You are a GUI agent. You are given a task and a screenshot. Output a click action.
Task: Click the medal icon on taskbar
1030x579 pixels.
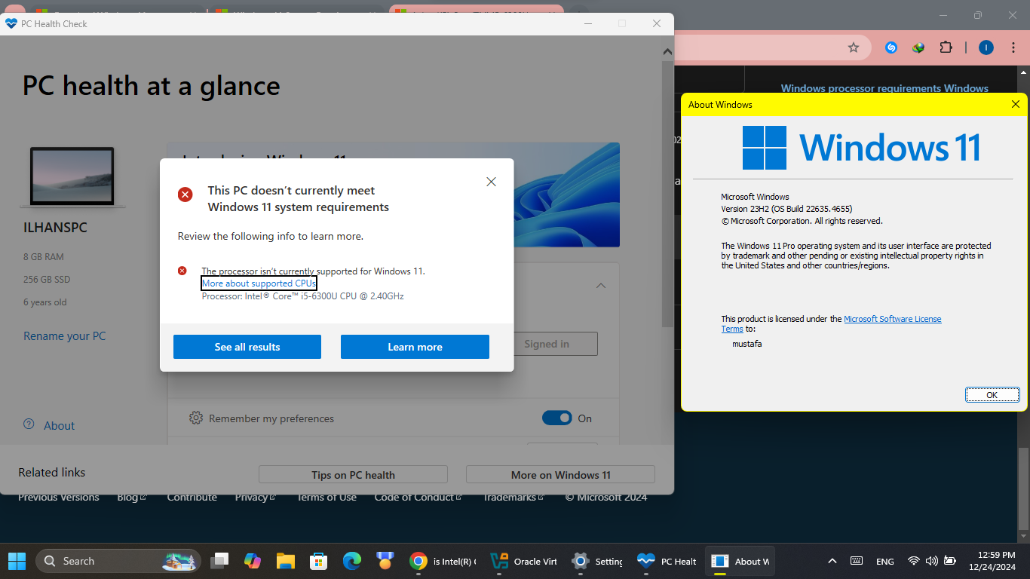[x=385, y=561]
